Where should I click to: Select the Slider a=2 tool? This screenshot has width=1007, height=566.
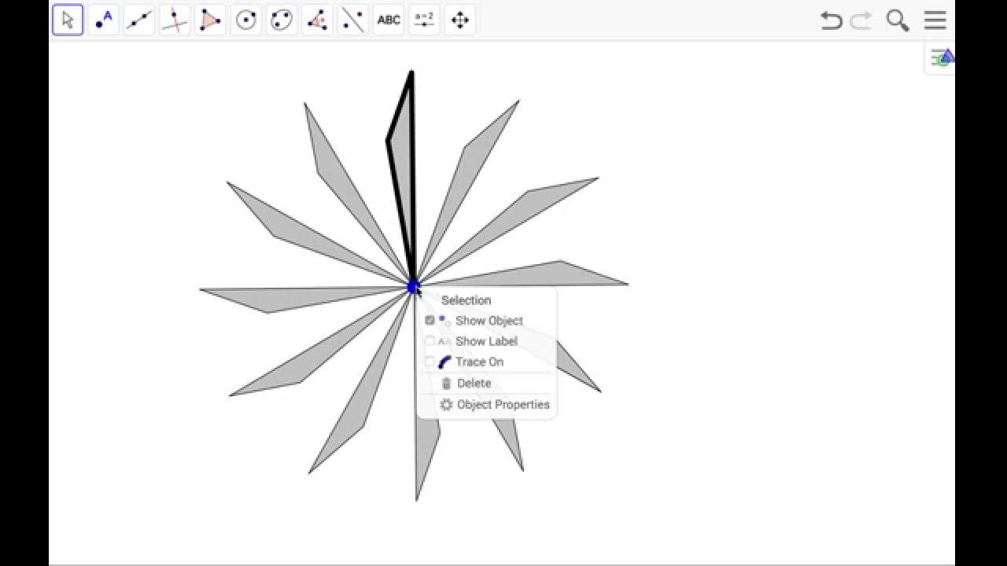point(424,20)
